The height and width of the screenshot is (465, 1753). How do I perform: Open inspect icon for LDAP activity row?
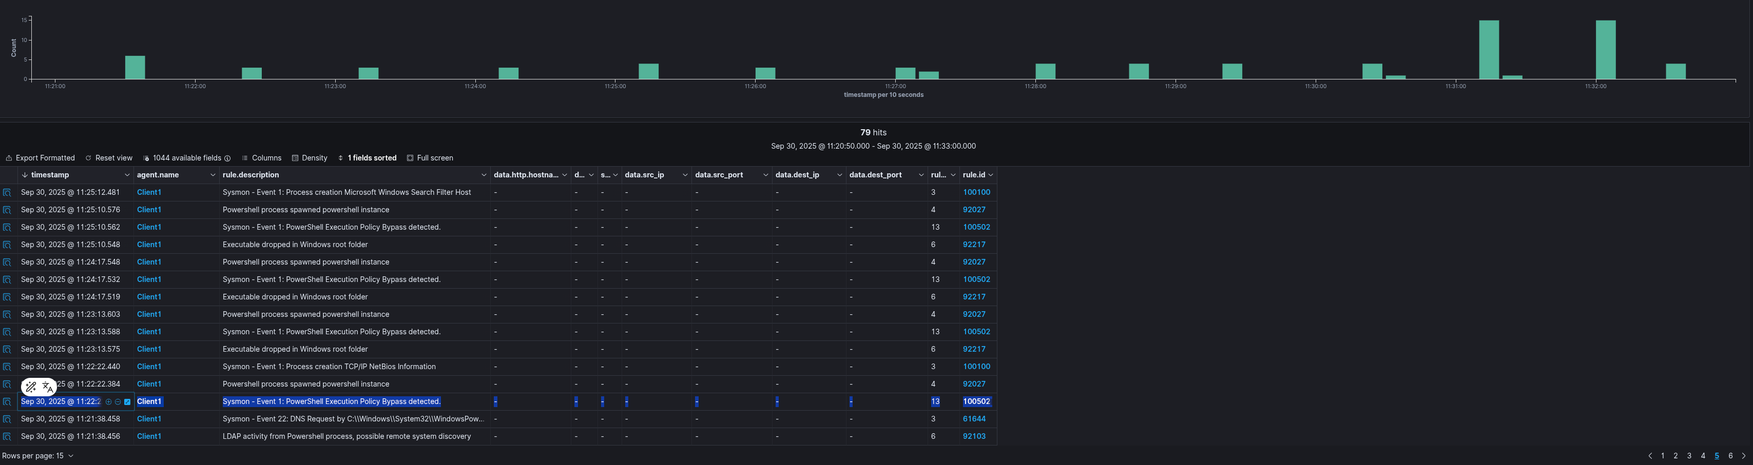click(x=7, y=436)
